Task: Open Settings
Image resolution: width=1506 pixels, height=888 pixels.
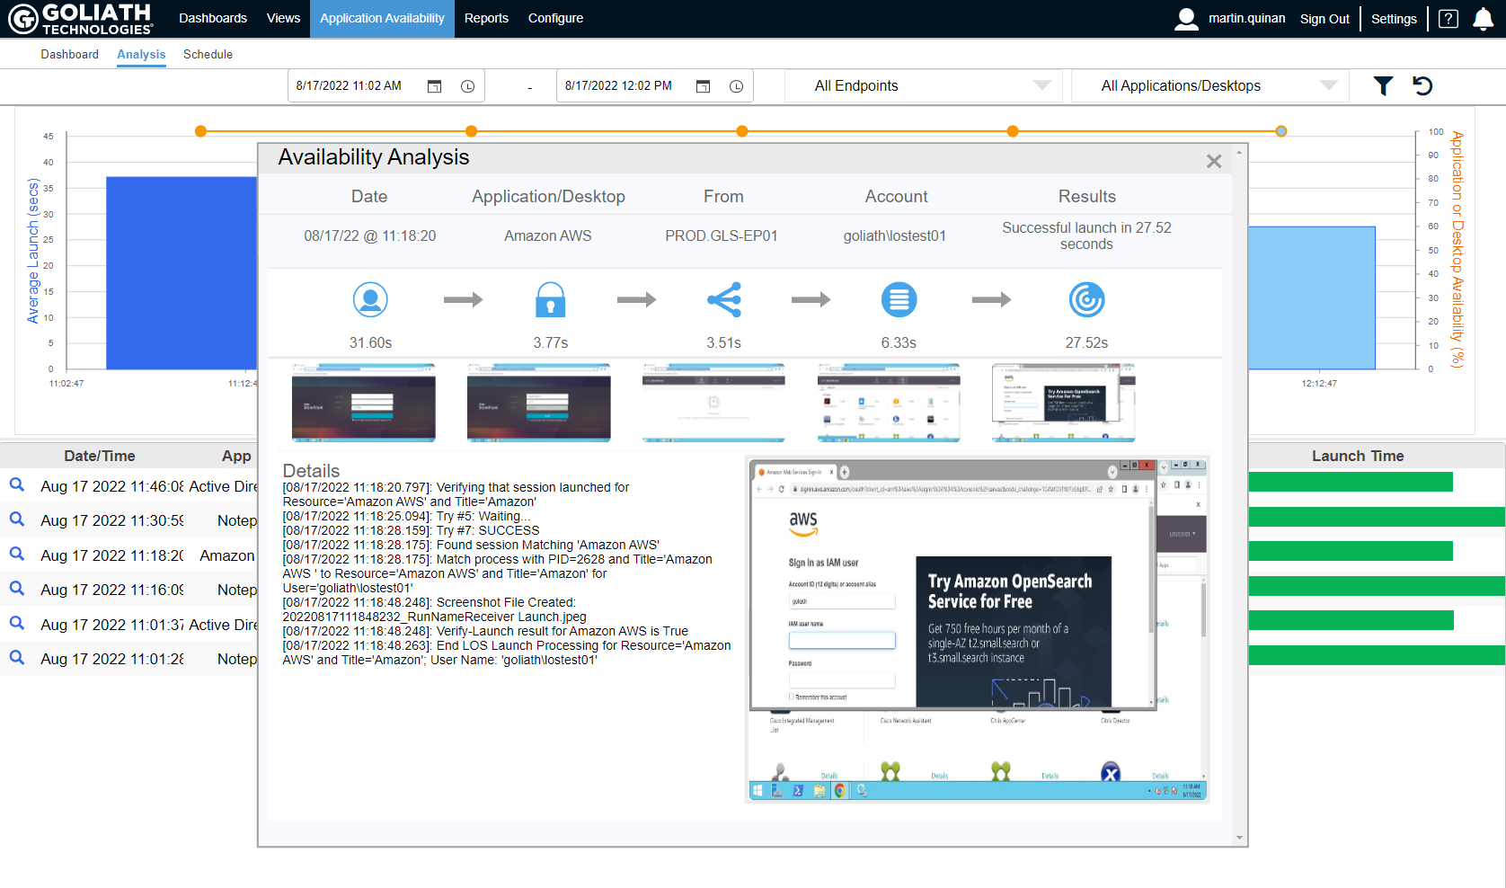Action: (x=1394, y=18)
